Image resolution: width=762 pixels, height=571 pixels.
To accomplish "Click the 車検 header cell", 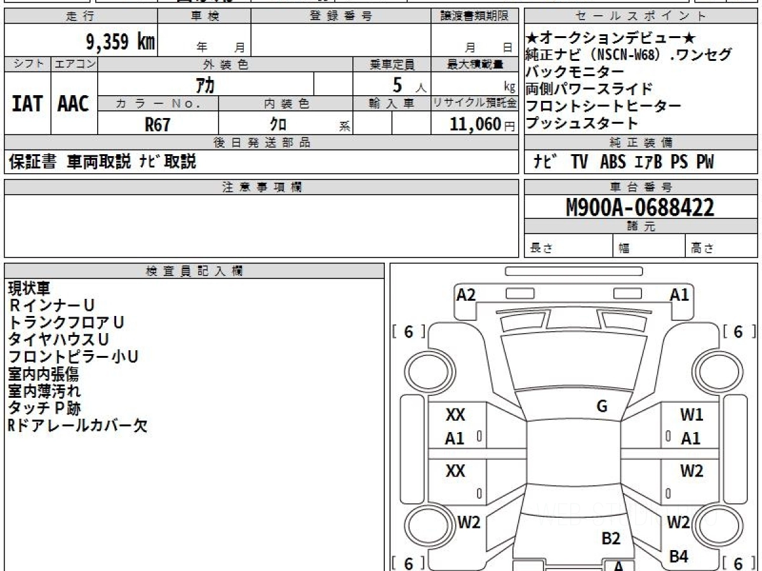I will [x=204, y=16].
